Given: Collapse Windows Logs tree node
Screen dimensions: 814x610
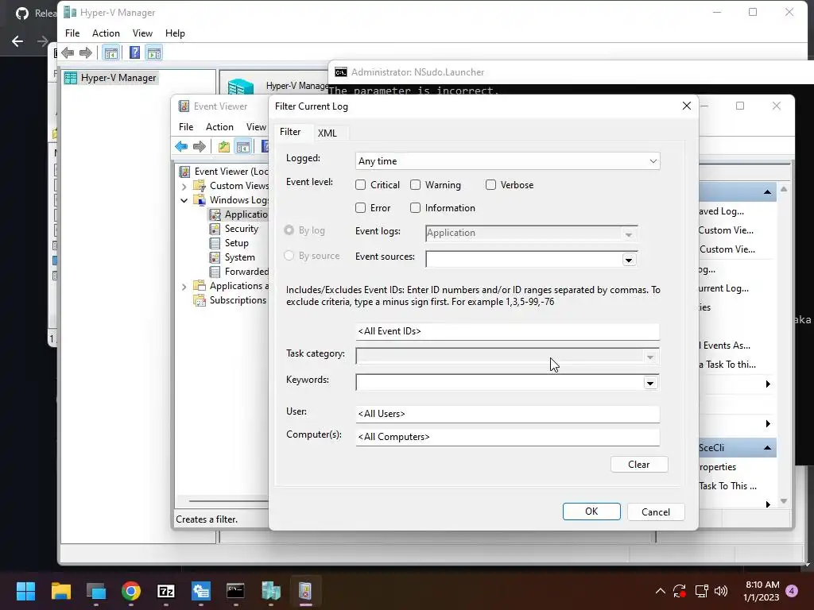Looking at the screenshot, I should coord(184,200).
